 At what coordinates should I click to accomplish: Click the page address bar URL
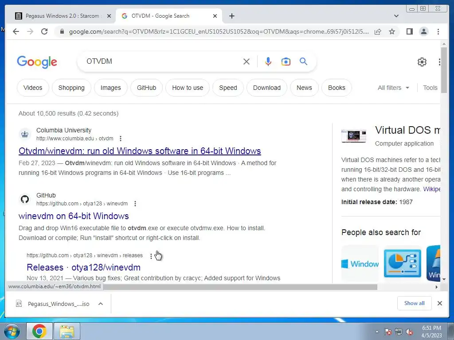click(x=219, y=31)
